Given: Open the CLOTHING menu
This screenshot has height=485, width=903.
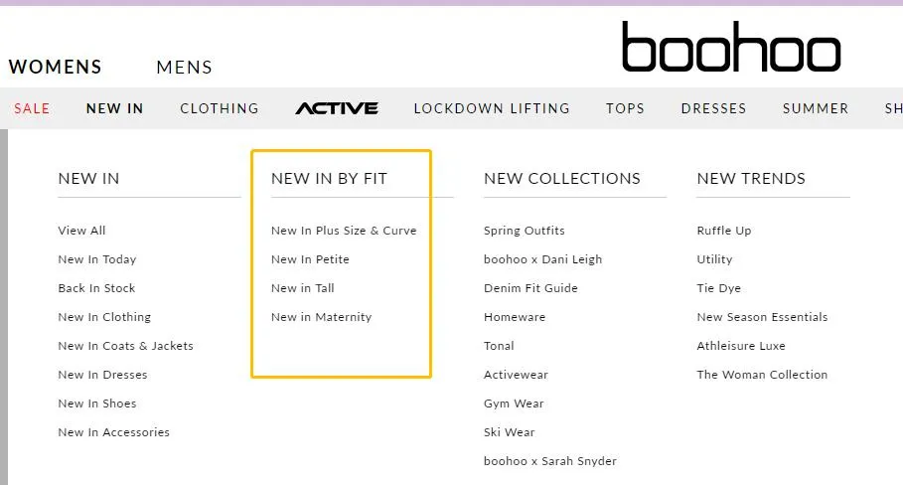Looking at the screenshot, I should [220, 108].
